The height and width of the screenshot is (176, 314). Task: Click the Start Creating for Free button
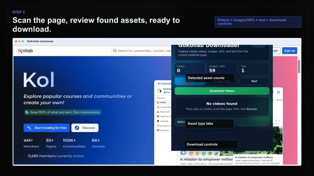click(47, 128)
